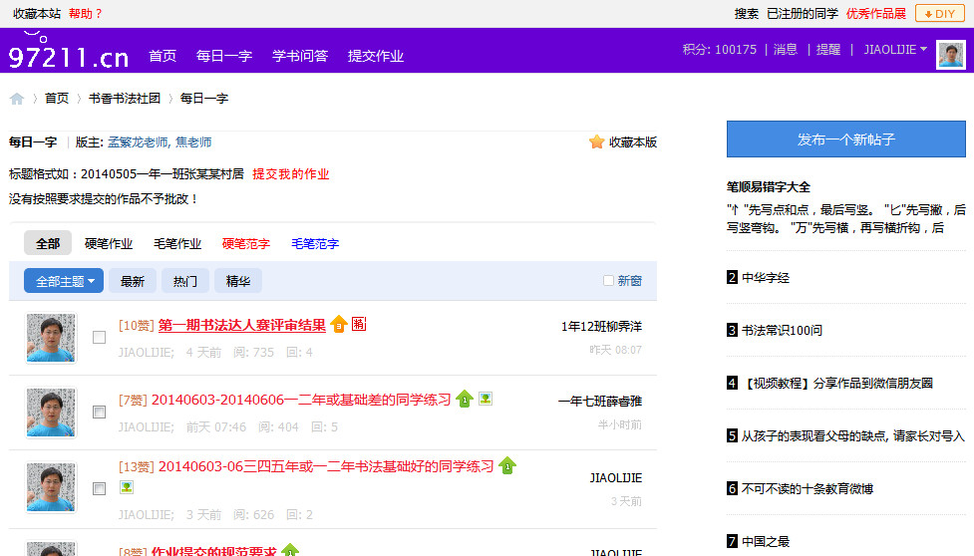The height and width of the screenshot is (556, 974).
Task: Click author avatar of 第一期书法达人赛评审结果 thread
Action: click(51, 338)
